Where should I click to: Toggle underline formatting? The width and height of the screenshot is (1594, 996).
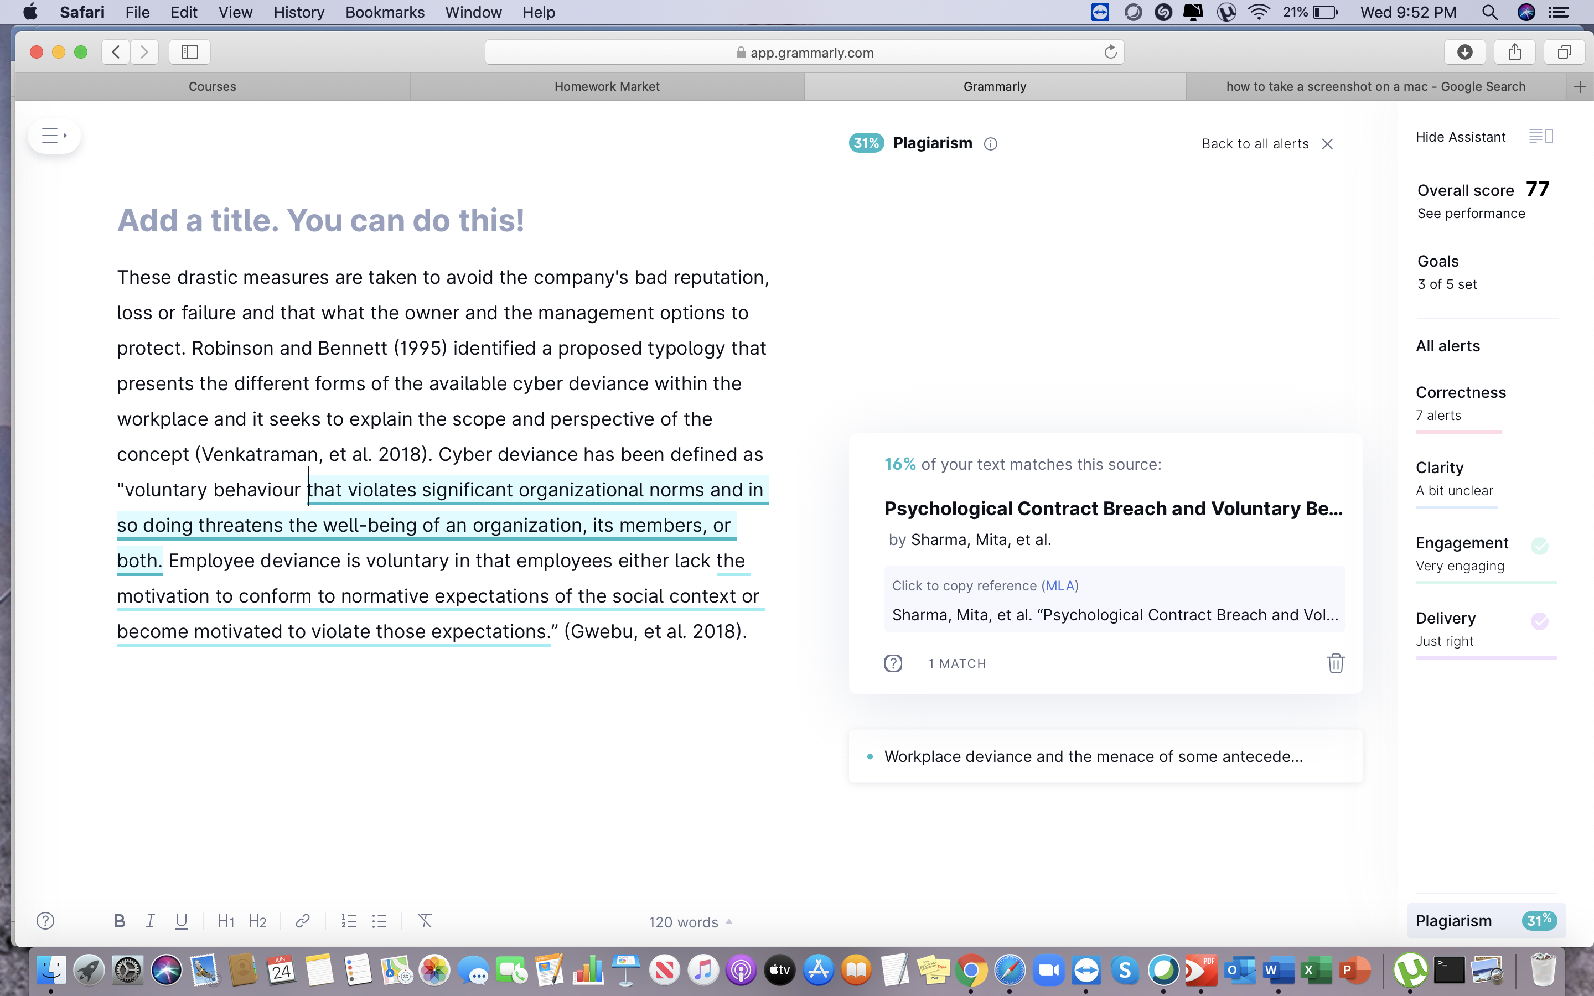point(181,921)
